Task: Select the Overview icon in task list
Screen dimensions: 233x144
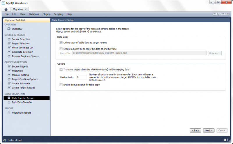Action: pos(9,29)
